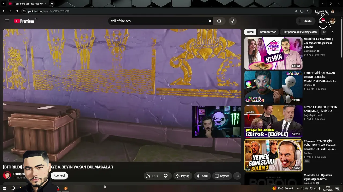Viewport: 343px width, 192px height.
Task: Go back with the browser back arrow
Action: pos(4,11)
